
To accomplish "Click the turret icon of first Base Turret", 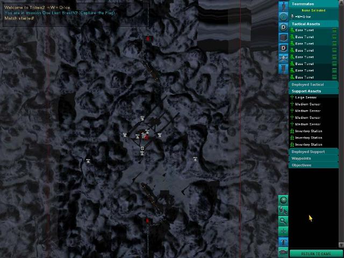I will tap(292, 30).
